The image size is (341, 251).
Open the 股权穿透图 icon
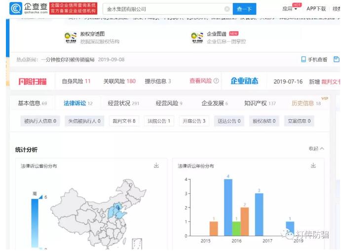coord(71,38)
